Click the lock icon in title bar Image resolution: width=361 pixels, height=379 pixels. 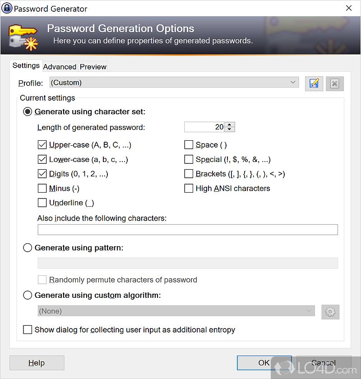coord(7,9)
